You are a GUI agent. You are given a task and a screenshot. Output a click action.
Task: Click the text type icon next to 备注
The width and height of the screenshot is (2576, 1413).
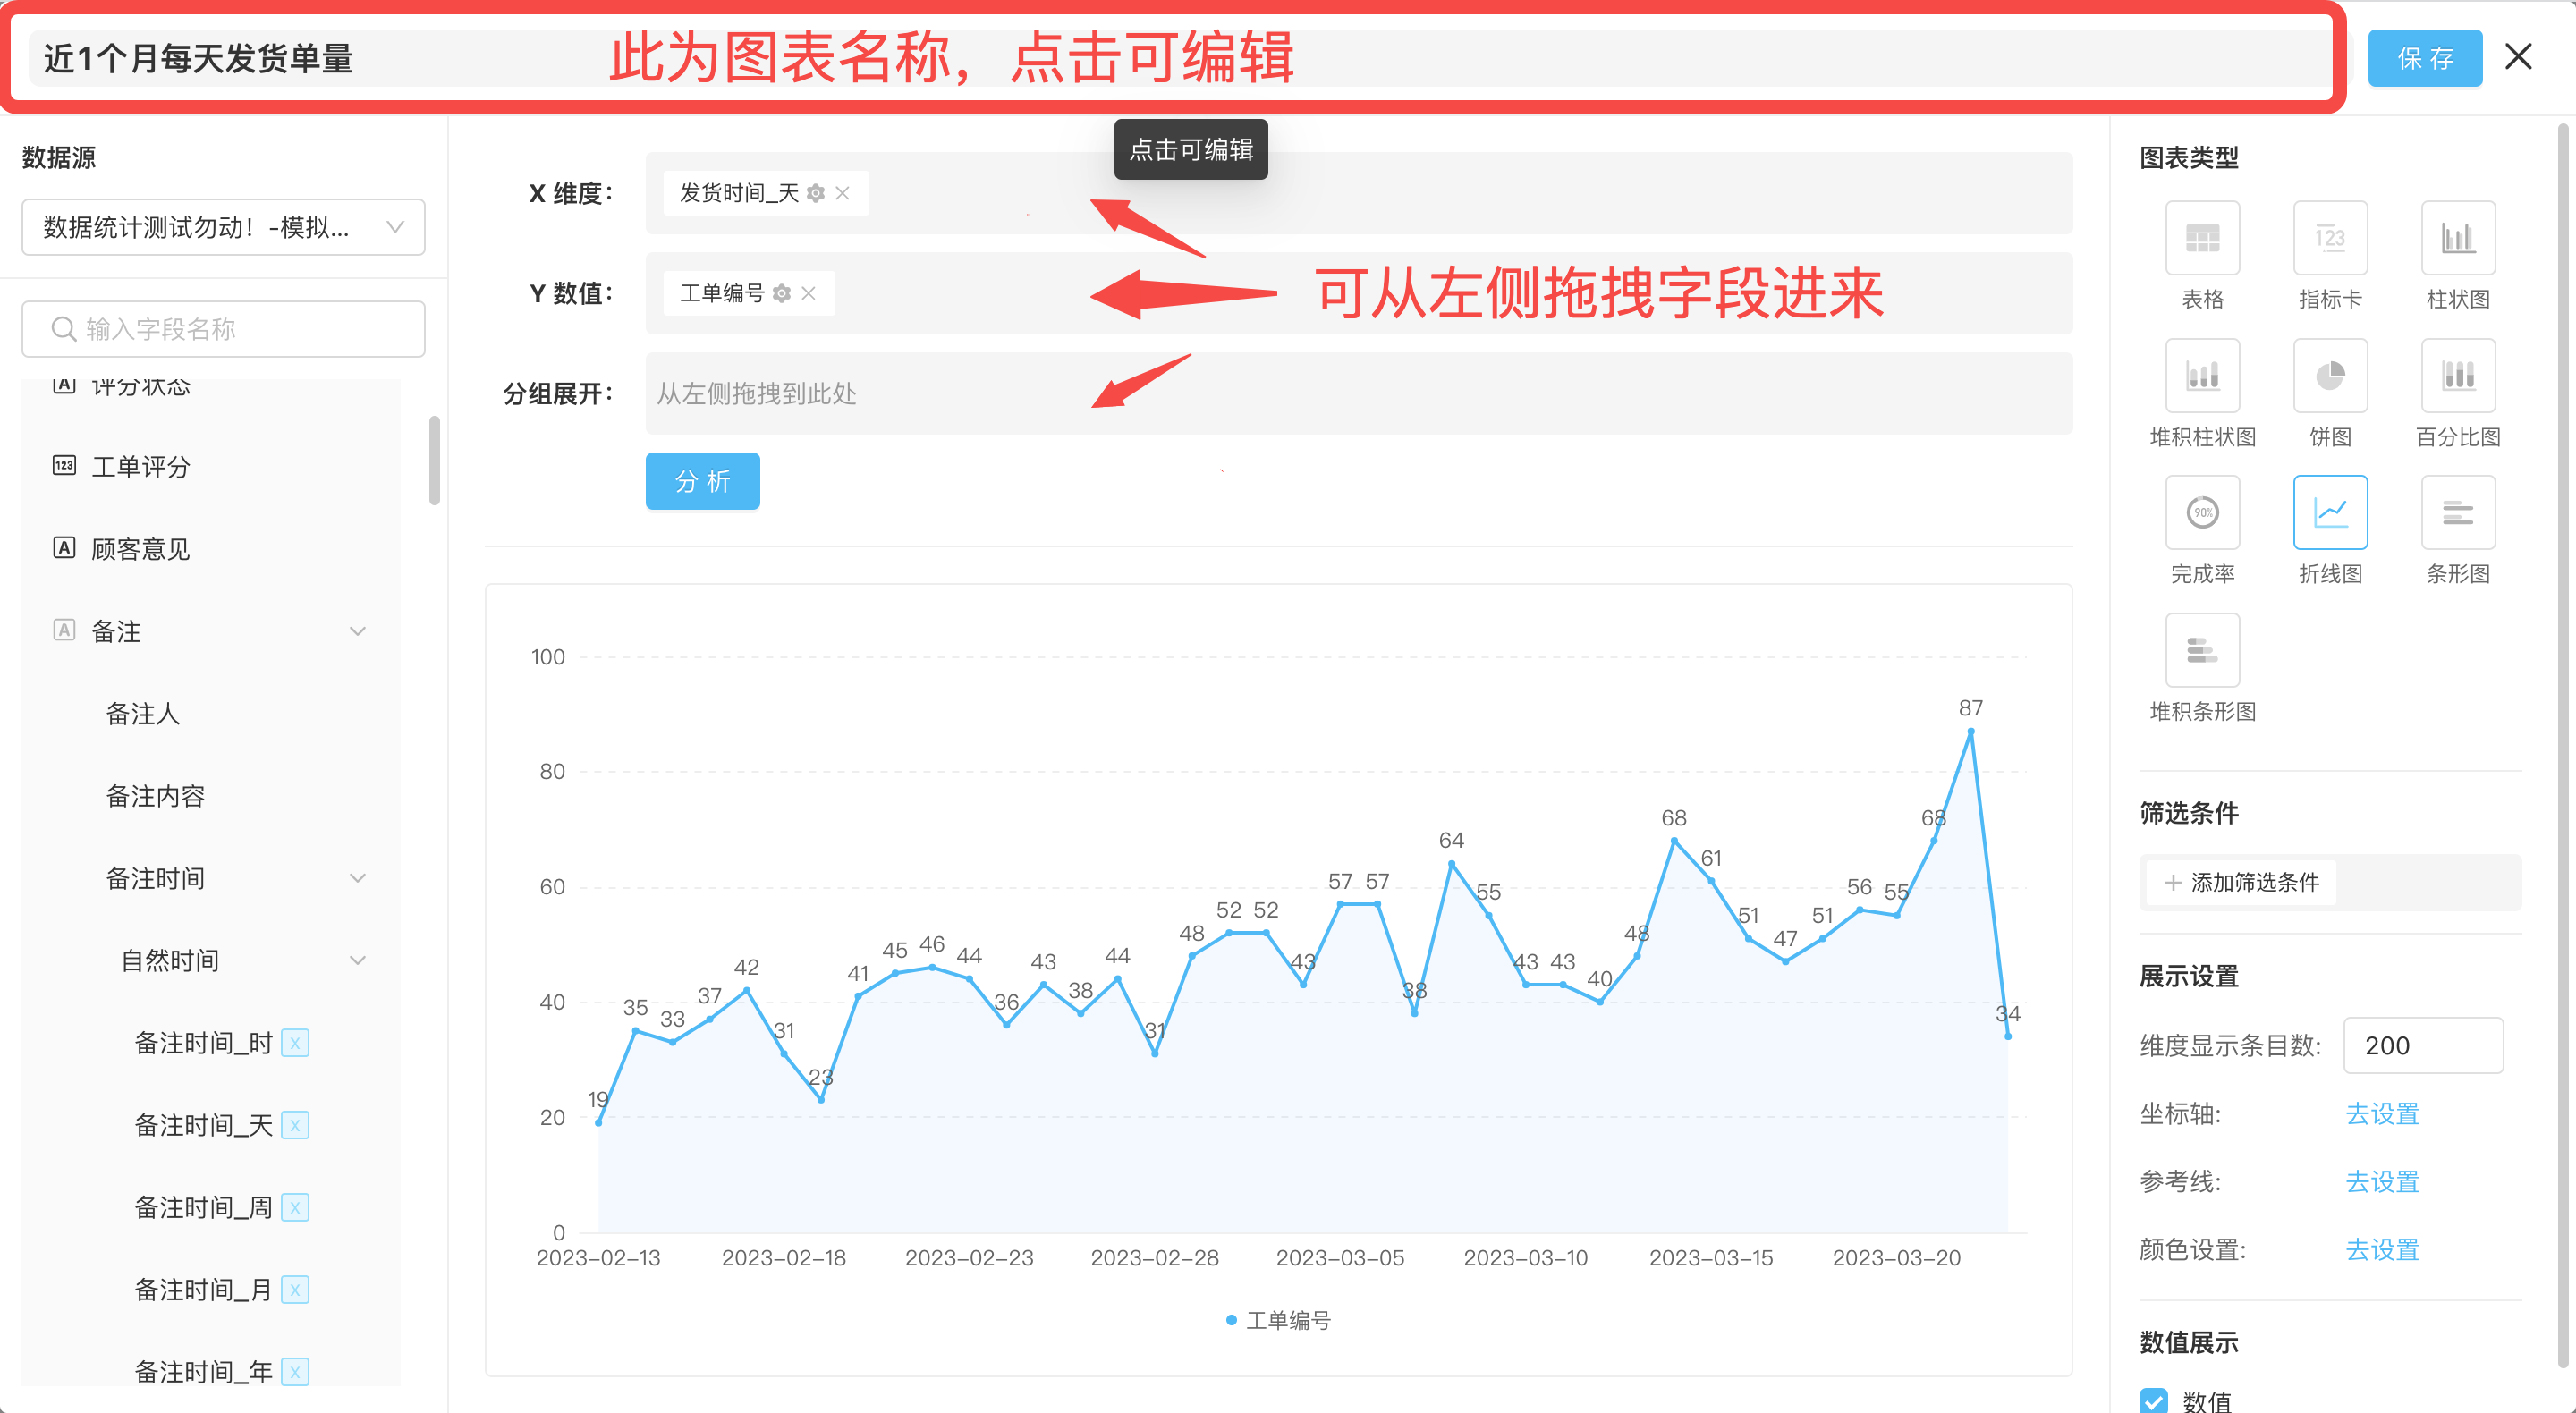click(x=64, y=630)
